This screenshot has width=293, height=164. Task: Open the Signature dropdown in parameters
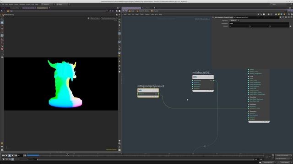(x=234, y=20)
